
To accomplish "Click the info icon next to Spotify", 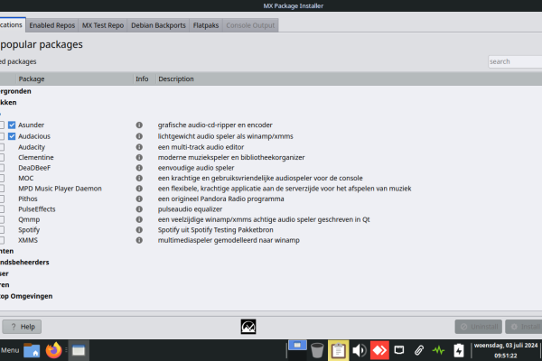I will [x=140, y=230].
